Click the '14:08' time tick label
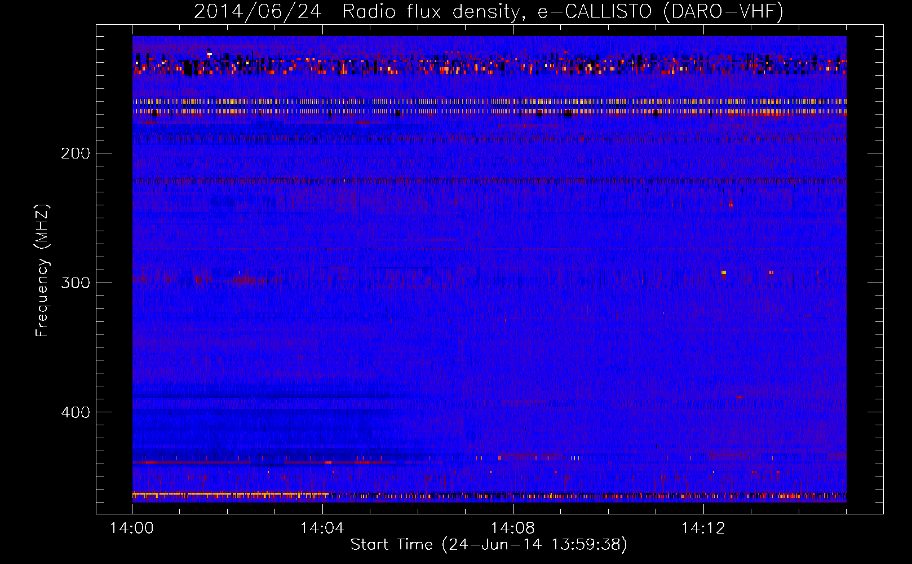This screenshot has height=564, width=912. point(513,528)
